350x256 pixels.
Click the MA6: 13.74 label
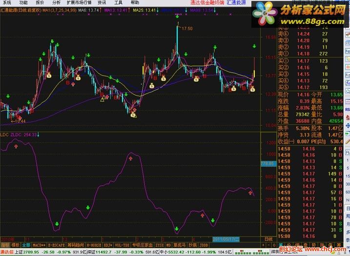click(89, 10)
